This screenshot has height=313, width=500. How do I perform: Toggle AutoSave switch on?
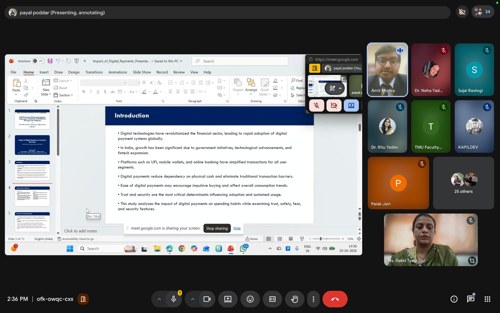pos(38,61)
